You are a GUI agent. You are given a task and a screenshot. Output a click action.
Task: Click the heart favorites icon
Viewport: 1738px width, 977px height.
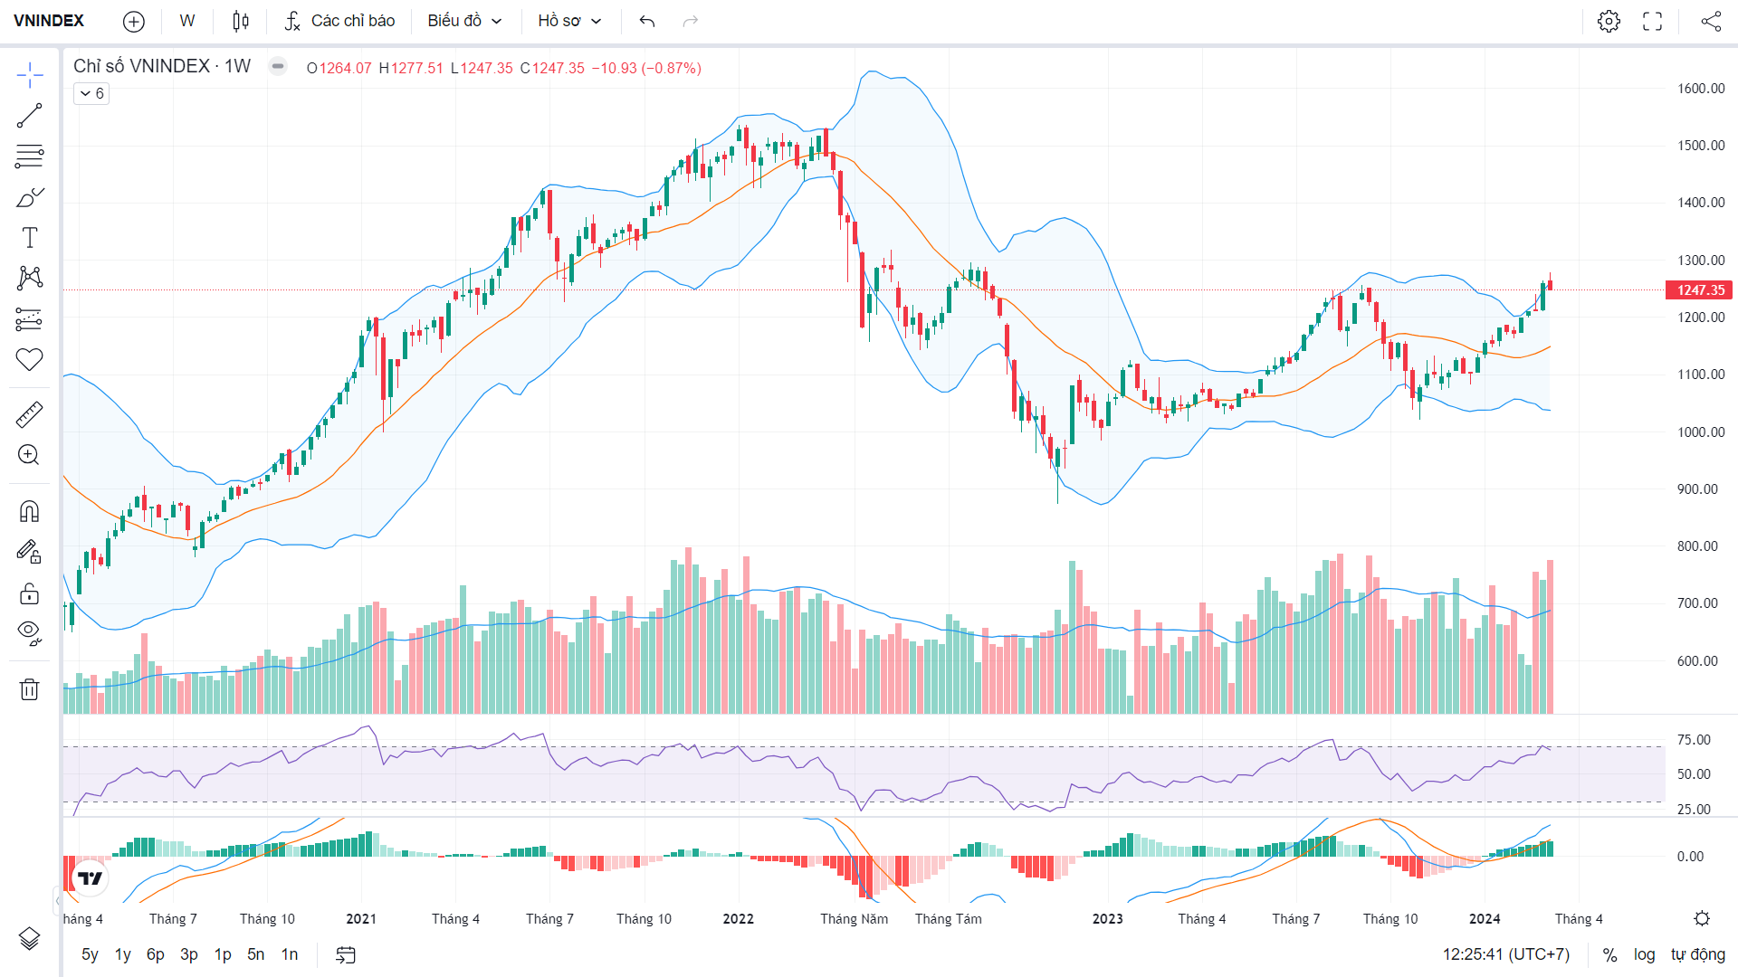tap(29, 359)
